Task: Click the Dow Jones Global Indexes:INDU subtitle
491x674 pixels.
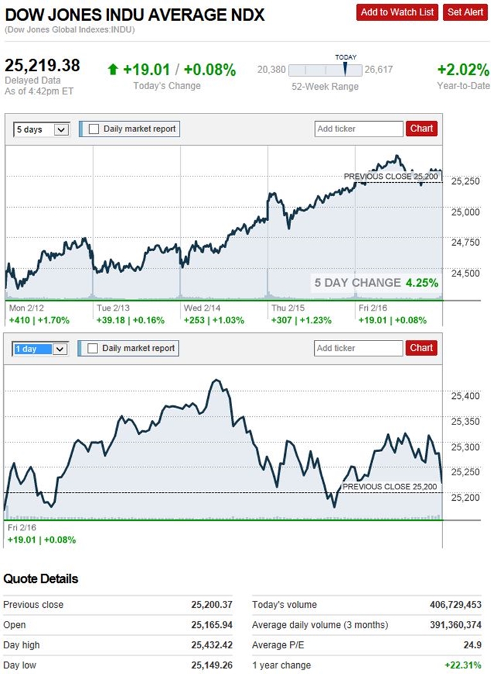Action: click(70, 29)
